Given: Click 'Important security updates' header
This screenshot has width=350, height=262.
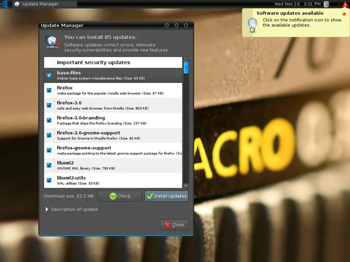Looking at the screenshot, I should point(93,62).
